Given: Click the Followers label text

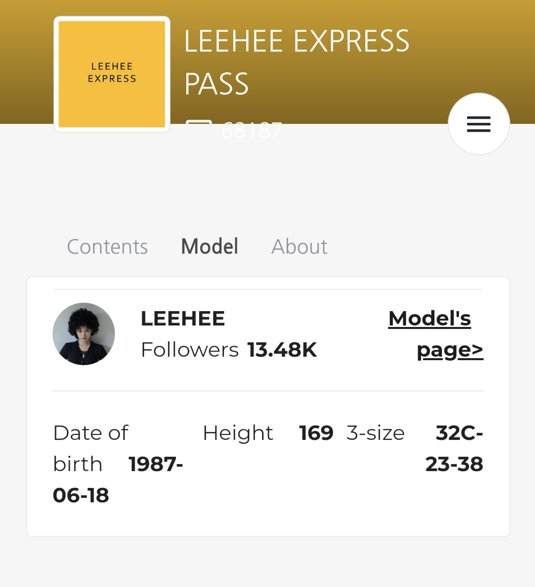Looking at the screenshot, I should click(190, 350).
